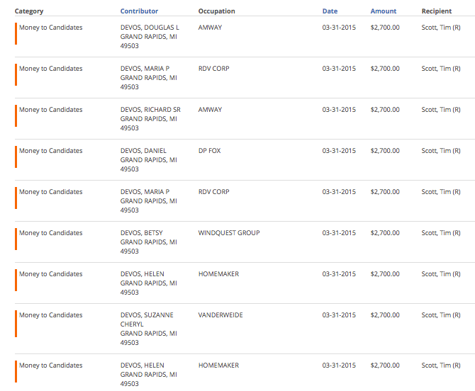Click the Category column header
Viewport: 475px width, 391px height.
[28, 11]
